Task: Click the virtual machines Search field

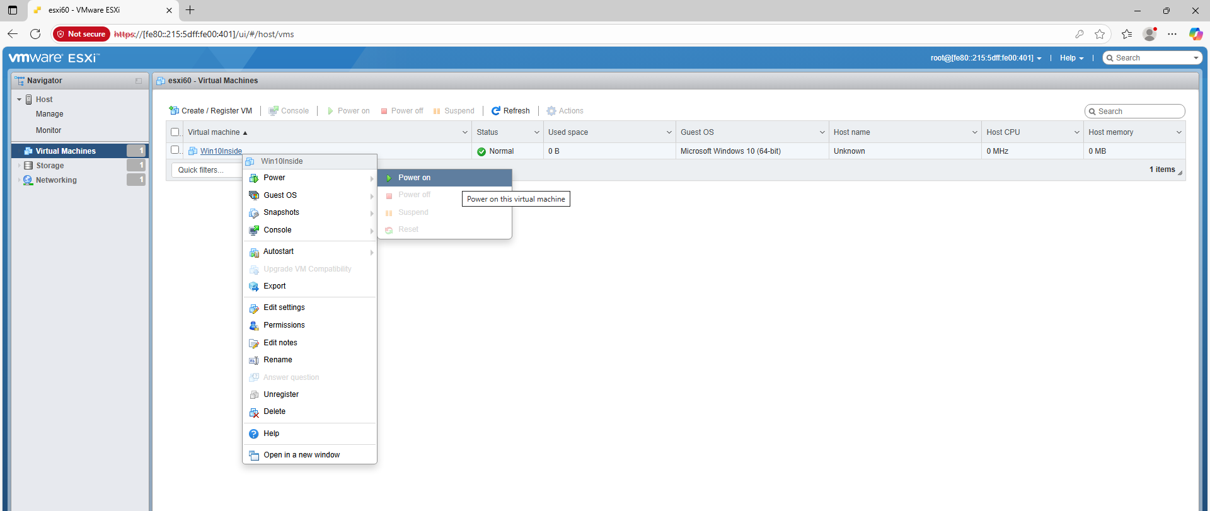Action: pos(1135,112)
